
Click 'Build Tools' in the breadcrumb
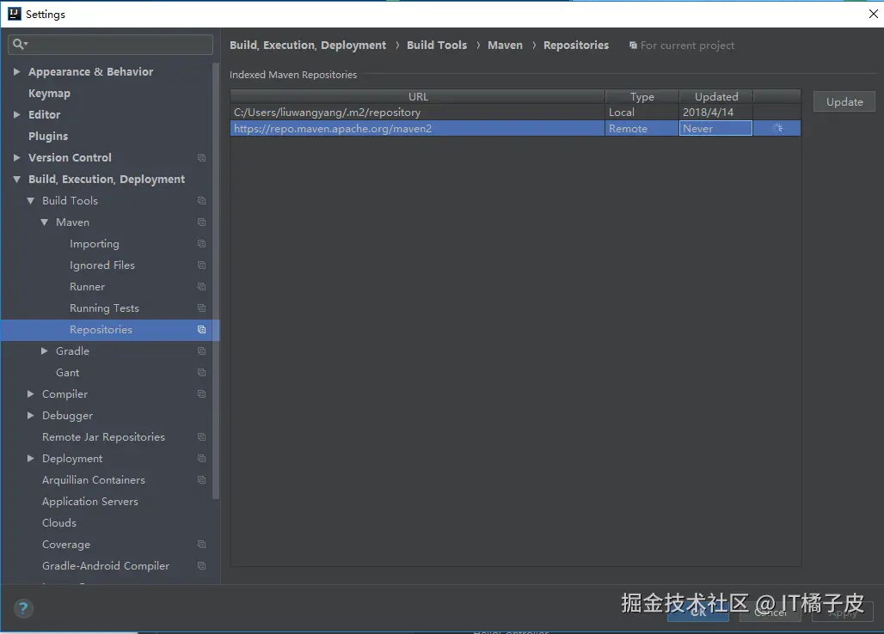tap(437, 45)
